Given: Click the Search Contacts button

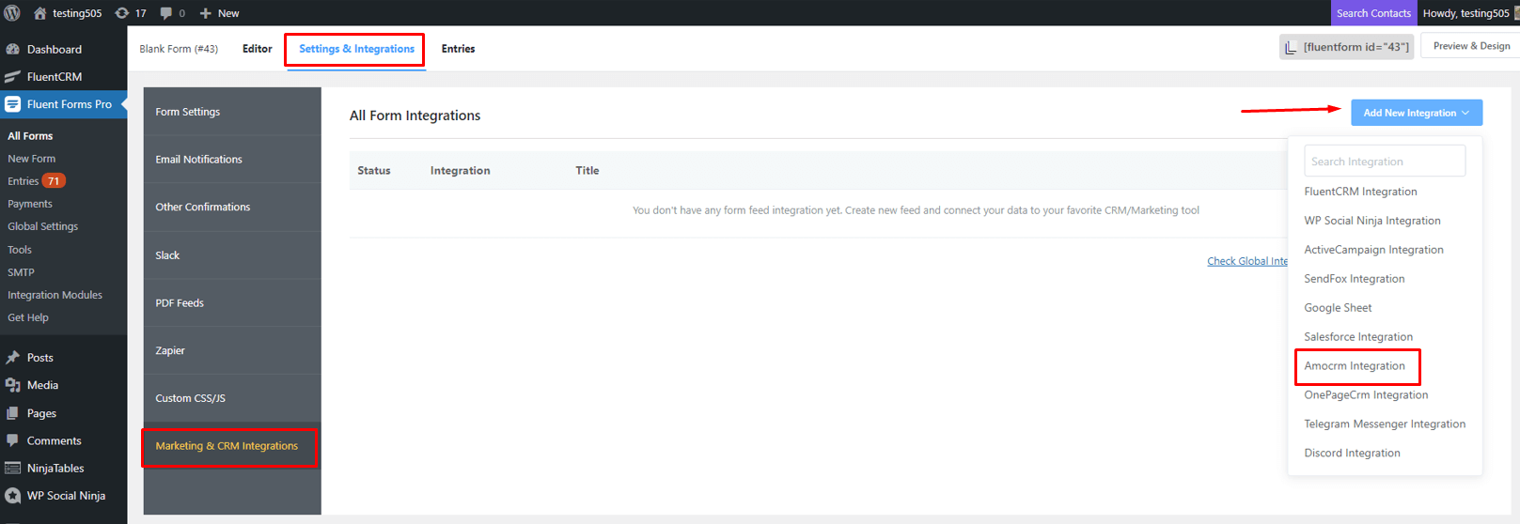Looking at the screenshot, I should pos(1373,13).
